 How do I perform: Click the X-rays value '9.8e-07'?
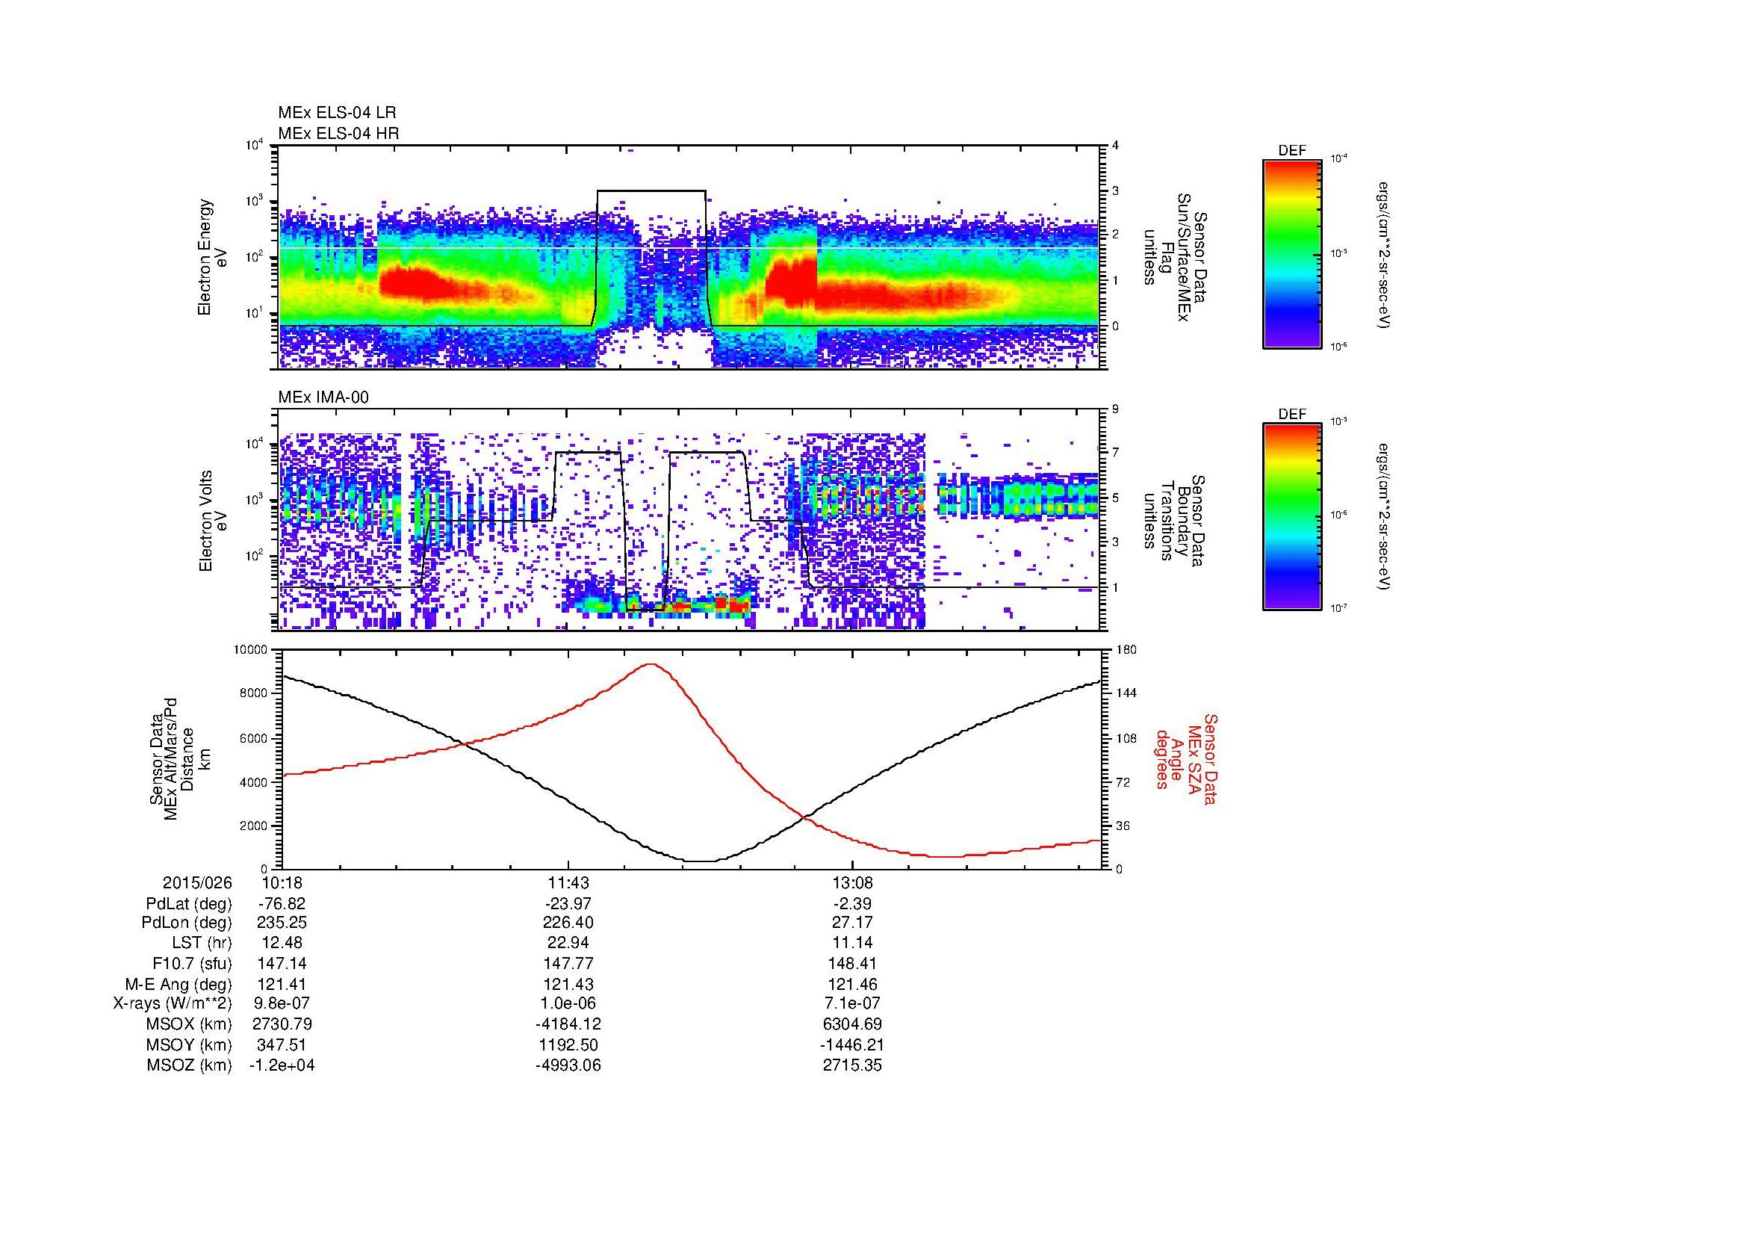[282, 1003]
